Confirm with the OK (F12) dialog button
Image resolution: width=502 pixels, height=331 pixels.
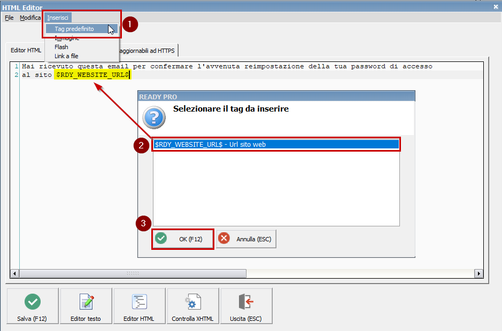click(x=183, y=239)
